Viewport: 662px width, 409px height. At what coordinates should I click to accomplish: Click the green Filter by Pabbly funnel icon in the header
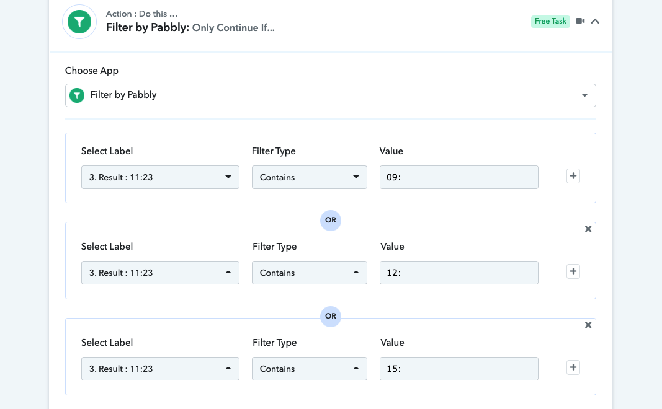79,22
